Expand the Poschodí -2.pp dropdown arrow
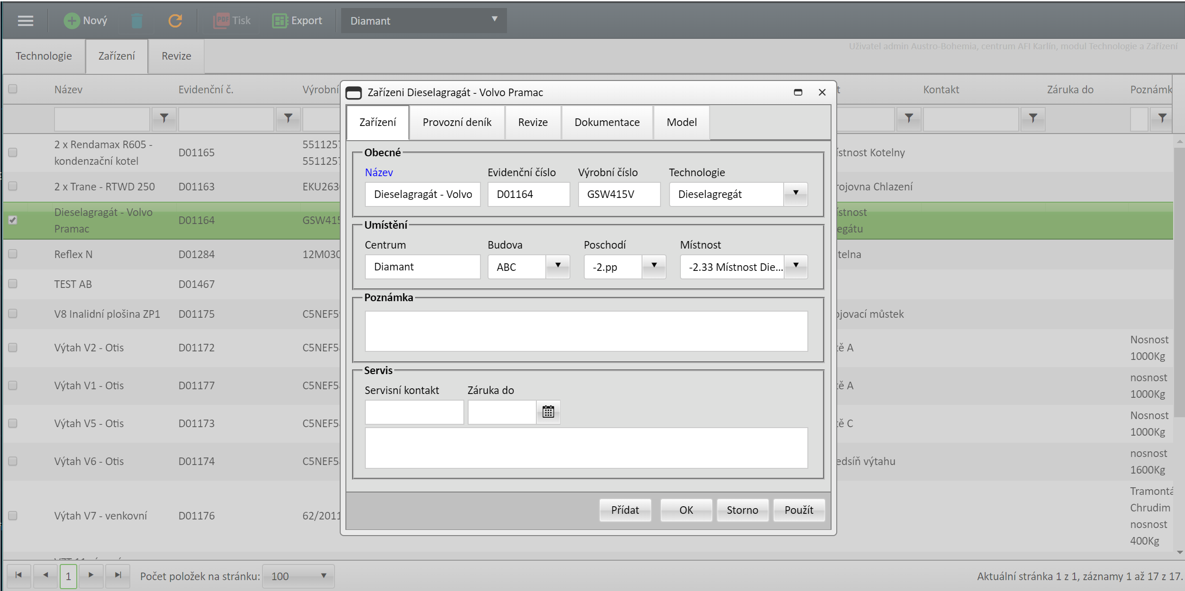The image size is (1185, 591). [654, 267]
